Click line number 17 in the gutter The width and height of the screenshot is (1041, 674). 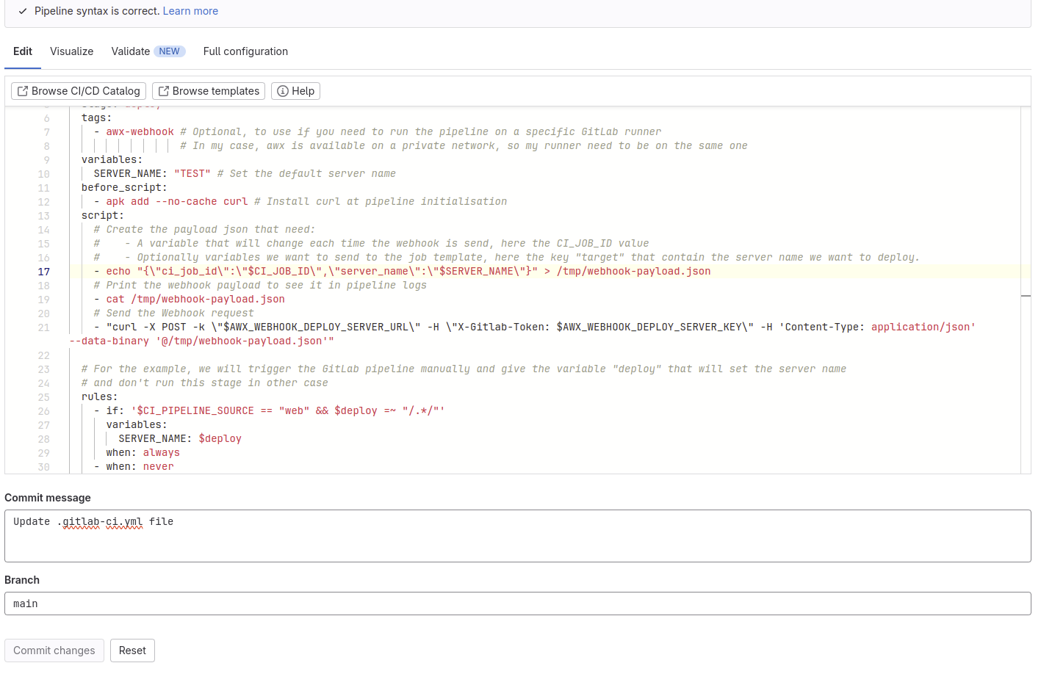click(x=44, y=272)
